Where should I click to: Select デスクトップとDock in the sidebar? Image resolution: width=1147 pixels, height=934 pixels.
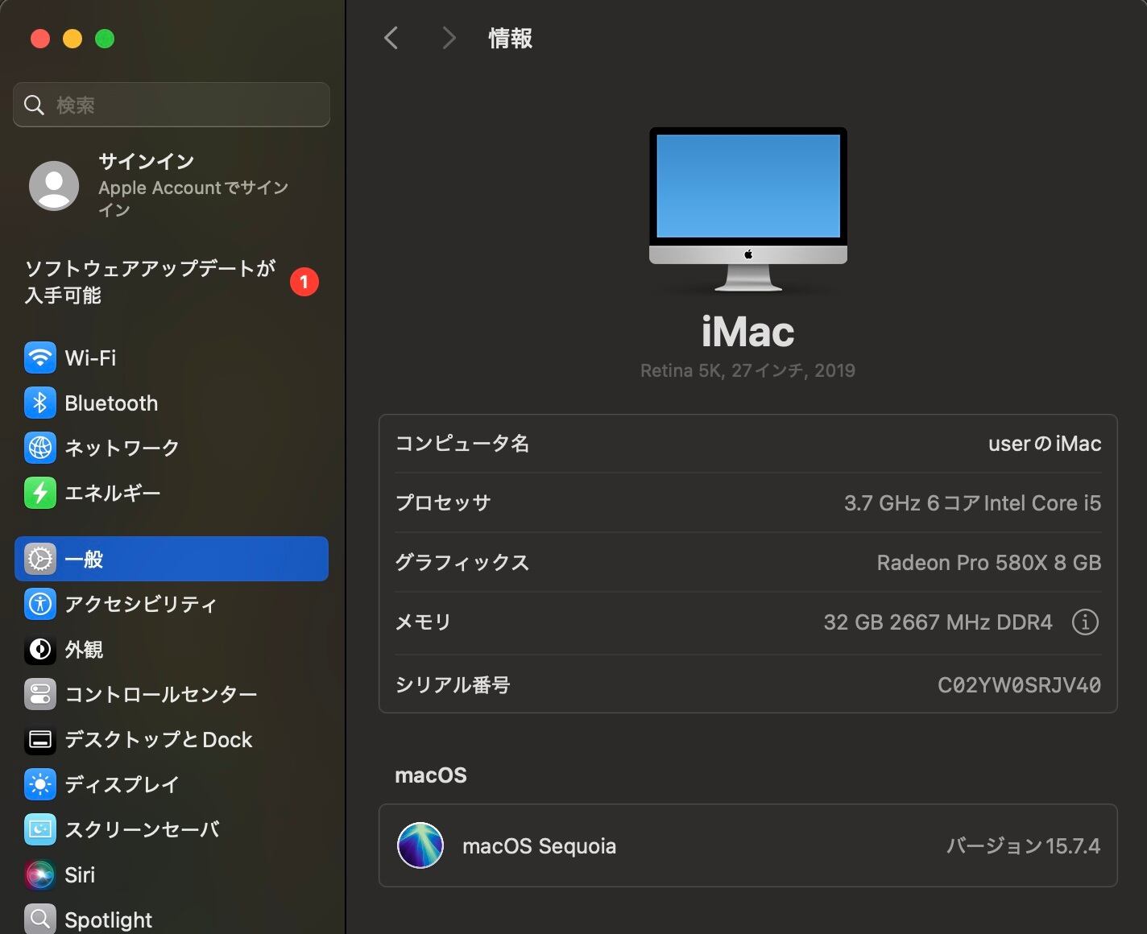tap(172, 739)
